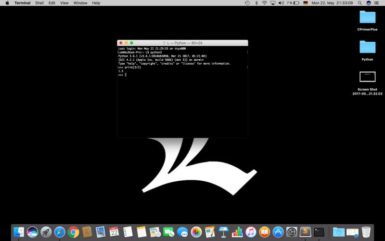Viewport: 385px width, 241px height.
Task: Click the Terminal icon in the Dock
Action: click(319, 232)
